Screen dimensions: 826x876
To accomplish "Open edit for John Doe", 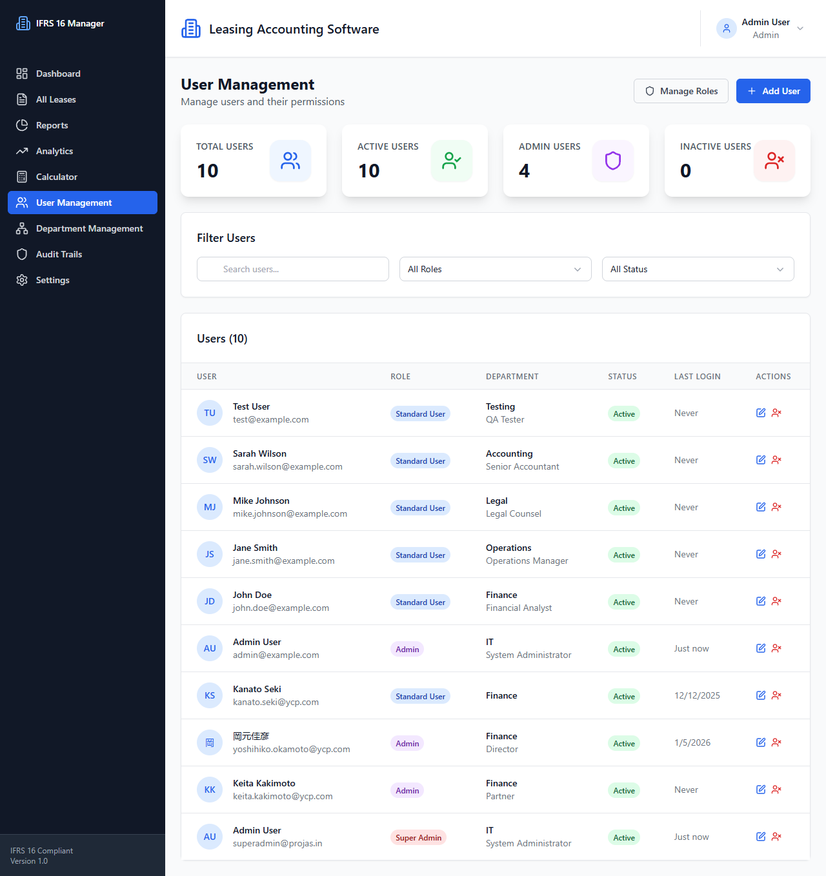I will tap(761, 601).
